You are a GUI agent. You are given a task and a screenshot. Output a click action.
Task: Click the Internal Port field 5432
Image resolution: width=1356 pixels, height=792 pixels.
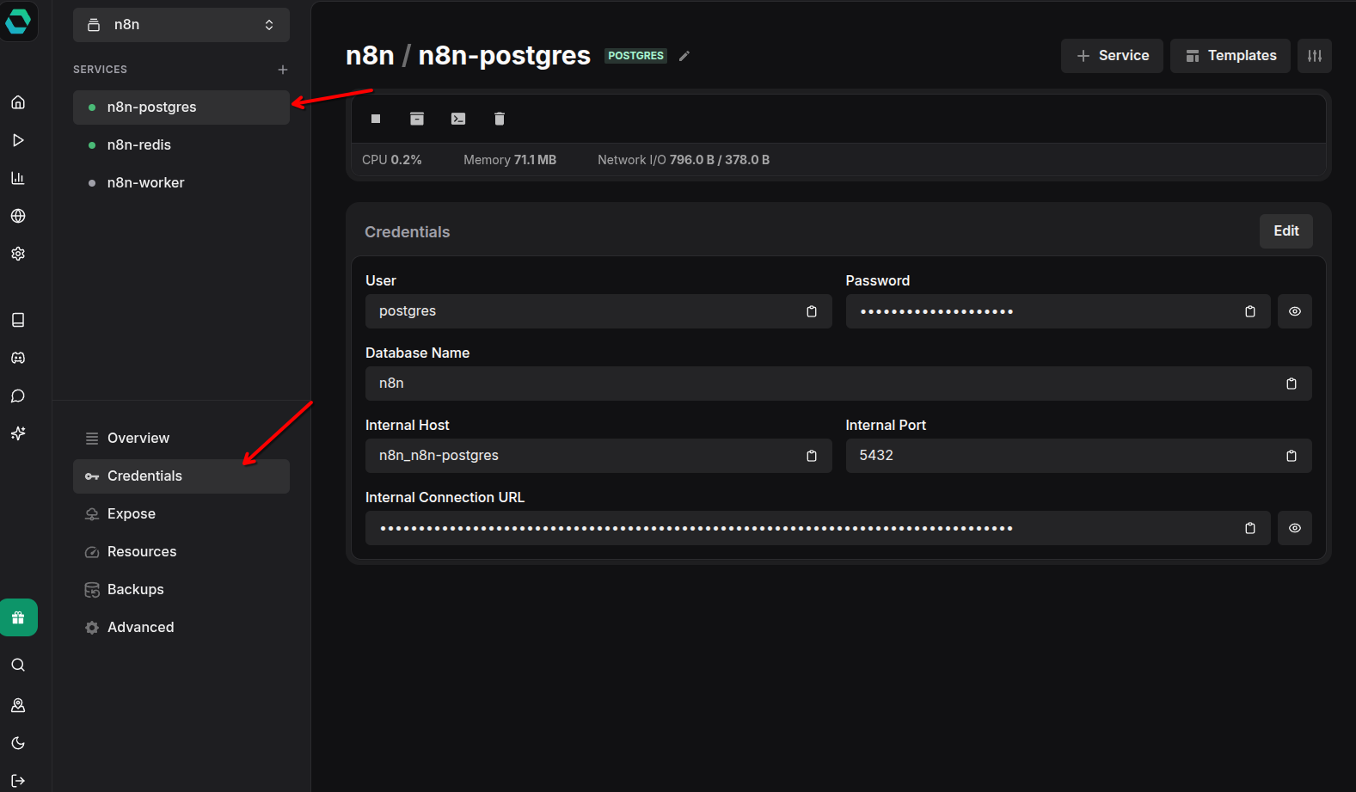point(1078,456)
